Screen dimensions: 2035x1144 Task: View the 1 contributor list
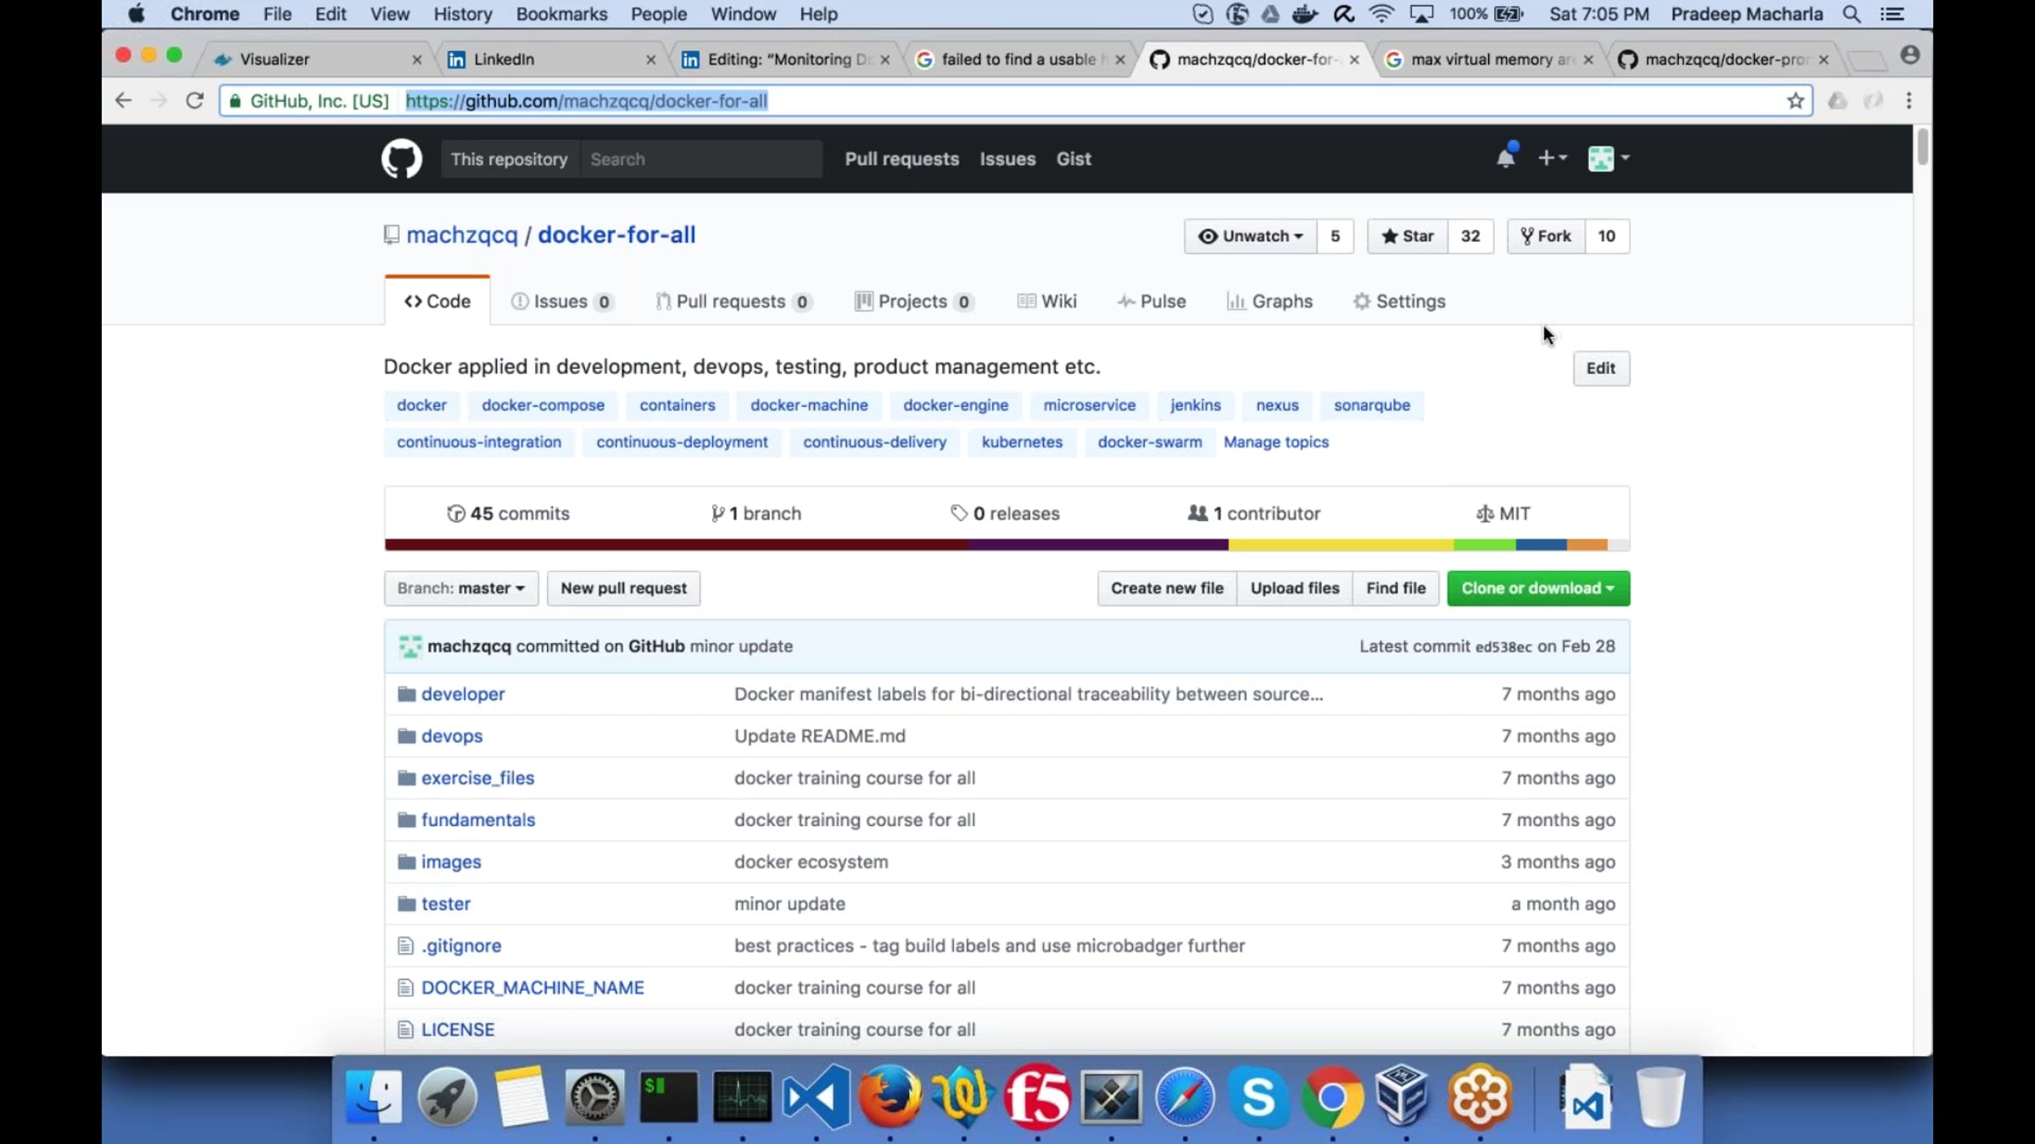(1254, 514)
